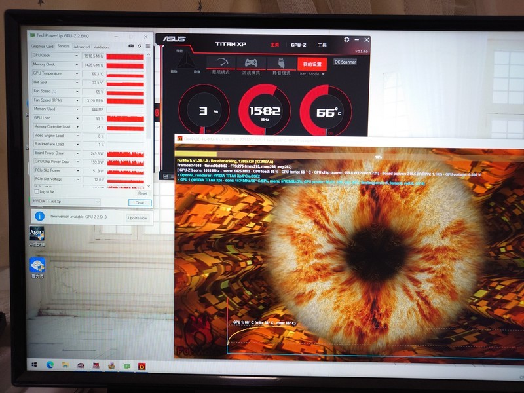The width and height of the screenshot is (524, 393).
Task: Open the Board Power Draw sensor dropdown
Action: point(77,153)
